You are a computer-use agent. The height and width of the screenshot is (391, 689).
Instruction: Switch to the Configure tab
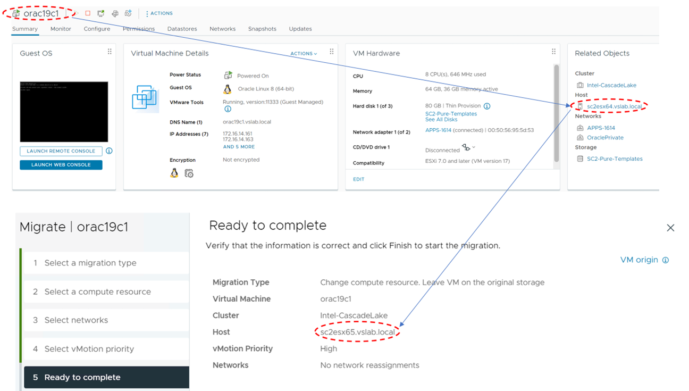coord(97,29)
